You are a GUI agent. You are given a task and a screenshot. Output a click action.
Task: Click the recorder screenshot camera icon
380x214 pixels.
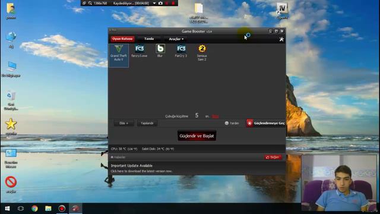(160, 3)
